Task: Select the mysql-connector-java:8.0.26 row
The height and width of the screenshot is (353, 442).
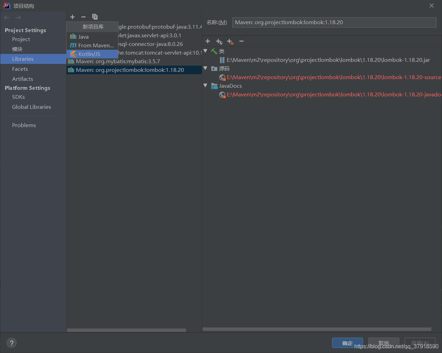Action: pos(160,44)
